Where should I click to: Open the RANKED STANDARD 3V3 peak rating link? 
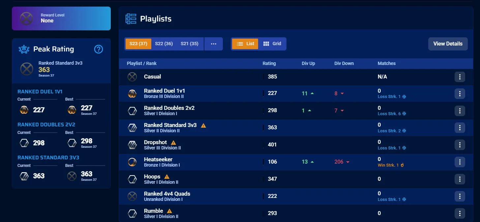click(x=48, y=158)
